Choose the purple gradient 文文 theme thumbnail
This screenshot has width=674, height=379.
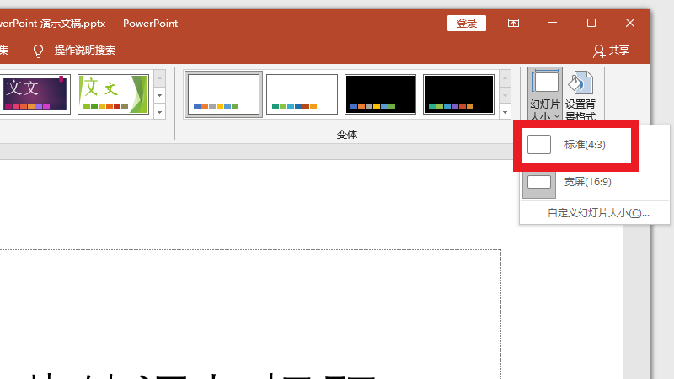pyautogui.click(x=35, y=93)
